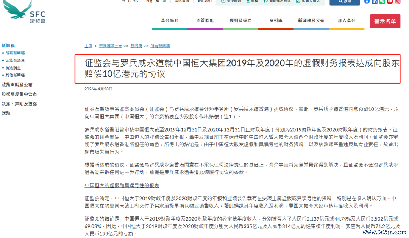Image resolution: width=409 pixels, height=238 pixels.
Task: Click the 联络我们 top link
Action: click(x=204, y=1)
